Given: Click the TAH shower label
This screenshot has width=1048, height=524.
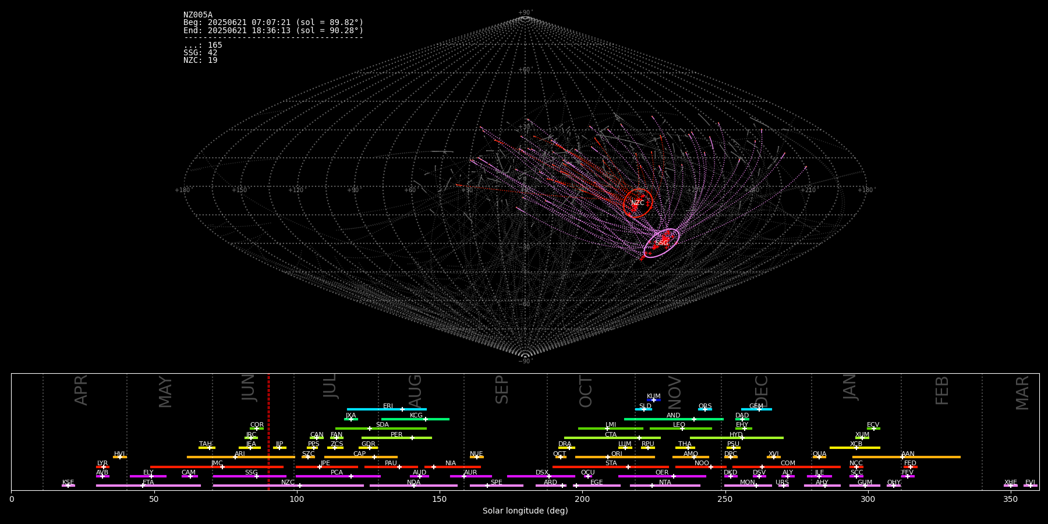Looking at the screenshot, I should pyautogui.click(x=206, y=444).
